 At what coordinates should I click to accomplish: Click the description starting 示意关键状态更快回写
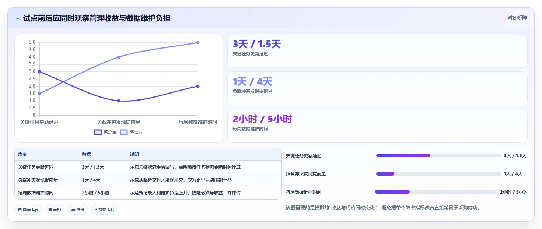[x=185, y=167]
